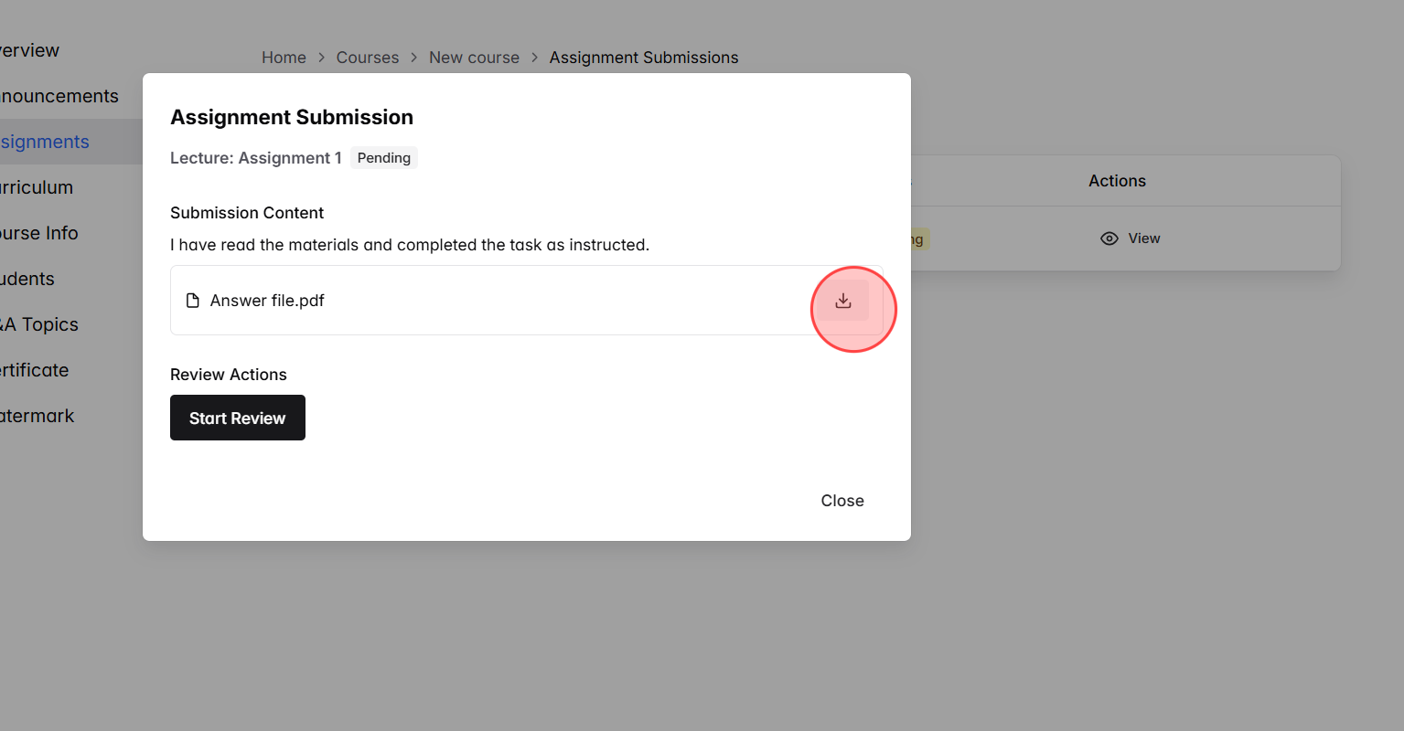The width and height of the screenshot is (1404, 731).
Task: Click the download icon for Answer file.pdf
Action: (x=842, y=300)
